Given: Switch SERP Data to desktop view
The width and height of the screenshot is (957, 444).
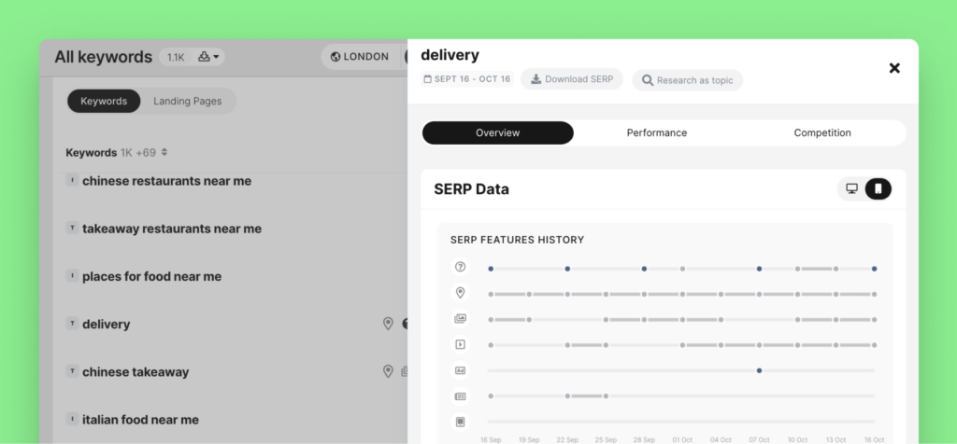Looking at the screenshot, I should 851,189.
